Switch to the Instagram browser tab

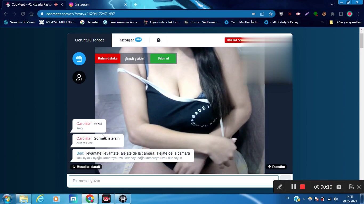pos(96,5)
